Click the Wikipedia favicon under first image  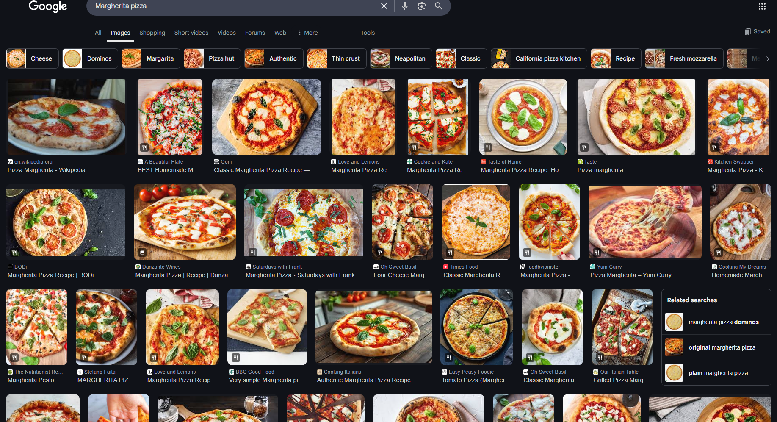pyautogui.click(x=10, y=162)
